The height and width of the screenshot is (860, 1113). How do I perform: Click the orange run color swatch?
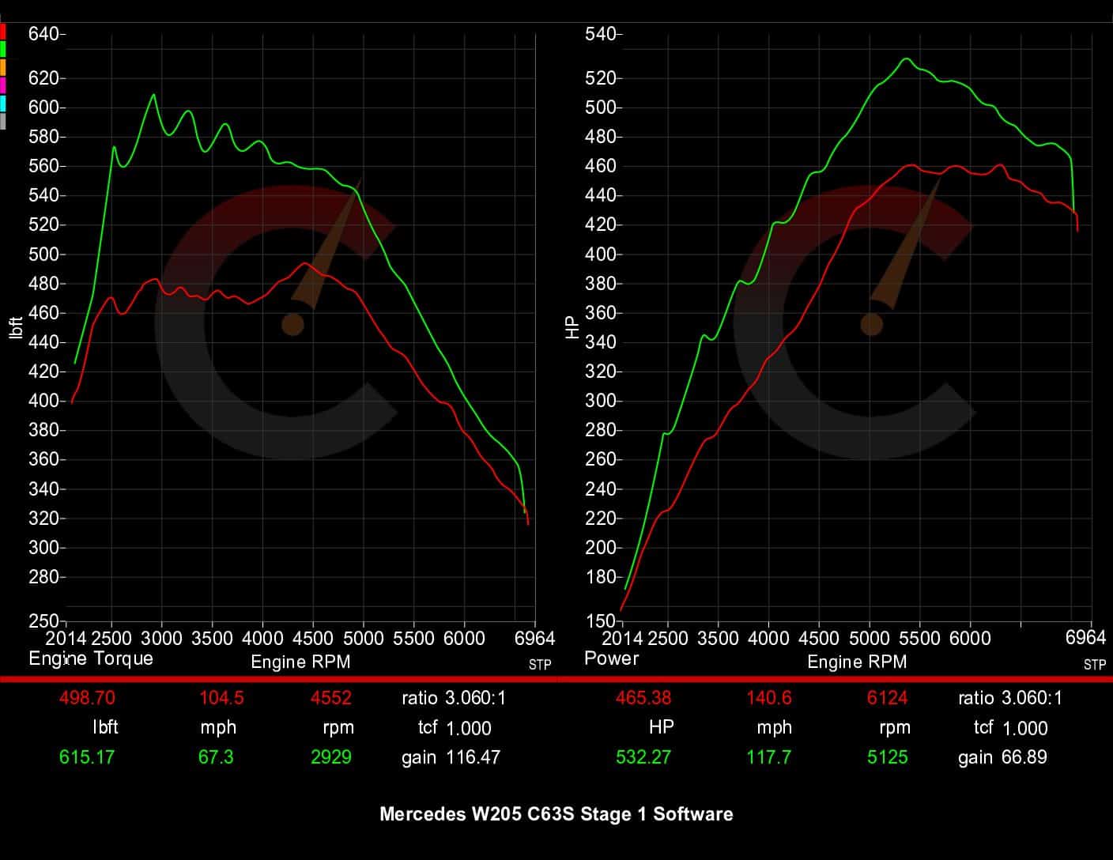[3, 67]
